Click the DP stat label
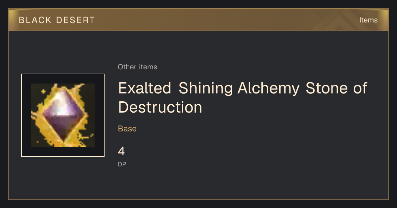The height and width of the screenshot is (208, 397). [122, 164]
